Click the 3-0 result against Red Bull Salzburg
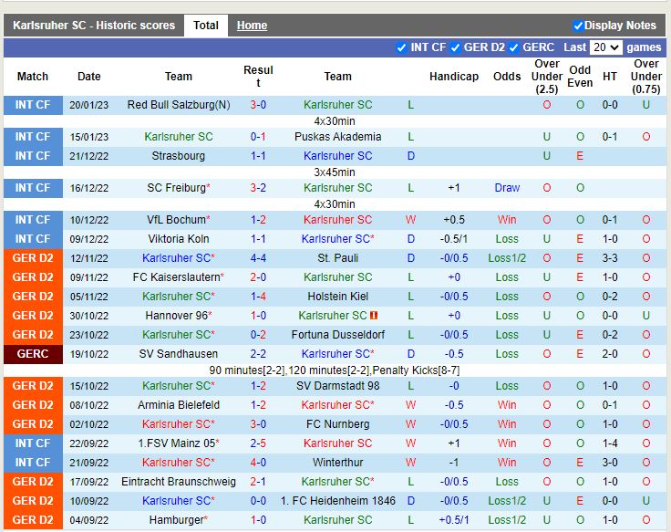671x532 pixels. coord(258,105)
